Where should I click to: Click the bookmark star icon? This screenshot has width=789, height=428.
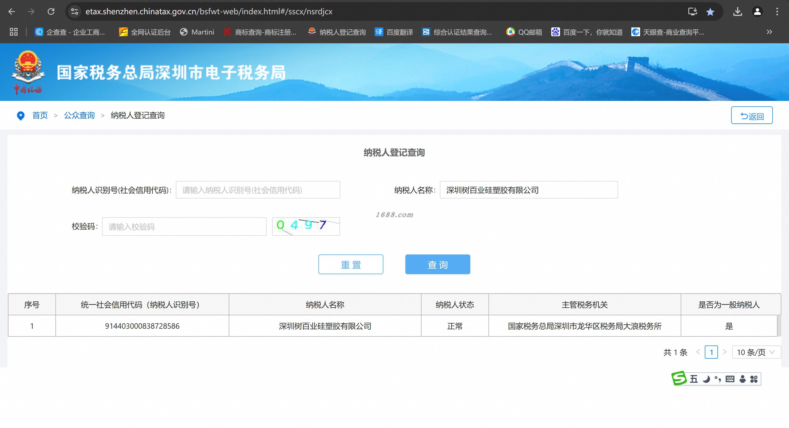pyautogui.click(x=710, y=12)
